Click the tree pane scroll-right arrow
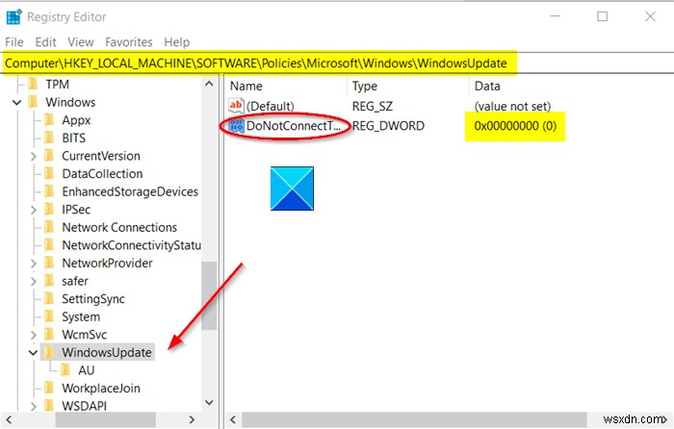Viewport: 674px width, 429px height. click(192, 419)
